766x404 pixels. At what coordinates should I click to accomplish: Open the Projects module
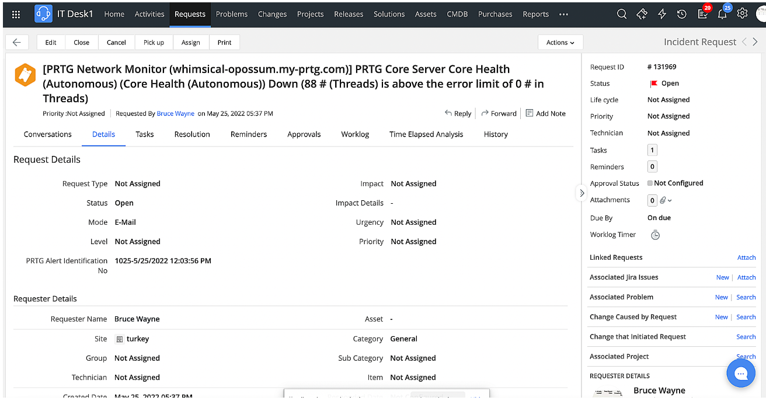[x=310, y=14]
